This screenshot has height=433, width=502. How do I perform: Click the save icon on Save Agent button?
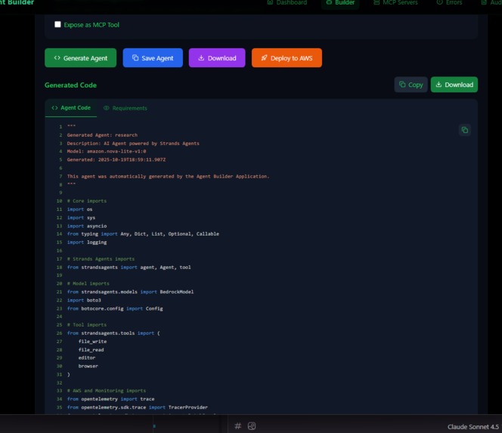[x=135, y=57]
